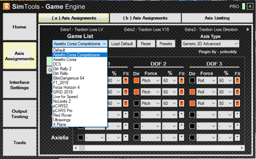Open DOF 2 percent dropdown in second row
The height and width of the screenshot is (159, 256).
[x=170, y=92]
